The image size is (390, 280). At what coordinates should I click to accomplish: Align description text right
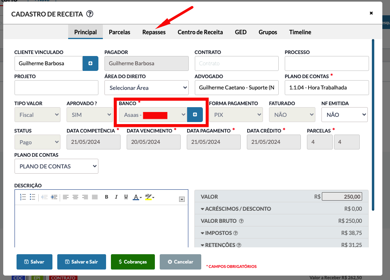(x=85, y=197)
